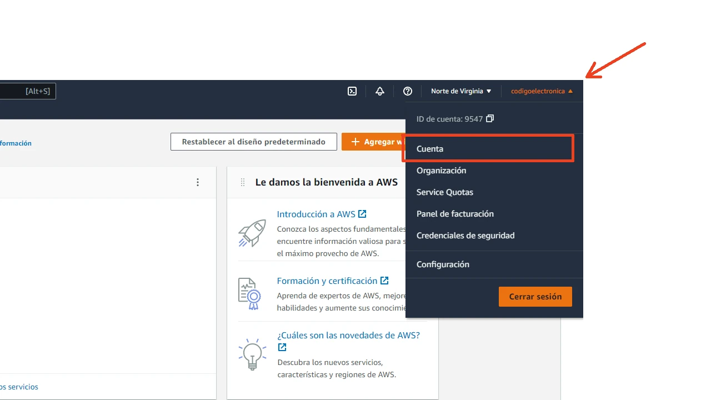Click the certificate icon beside Formación y certificación

(250, 294)
